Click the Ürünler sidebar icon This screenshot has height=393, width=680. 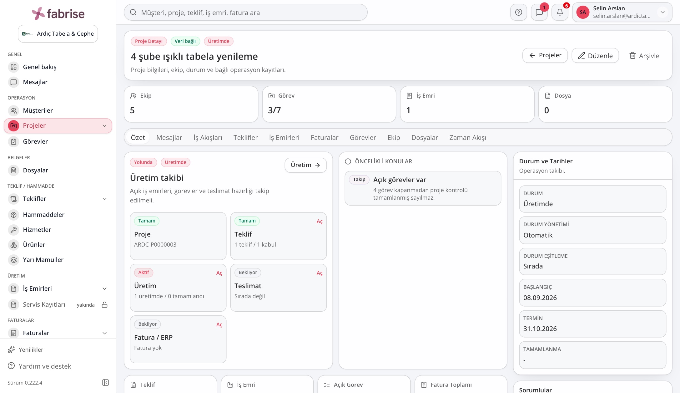[13, 245]
